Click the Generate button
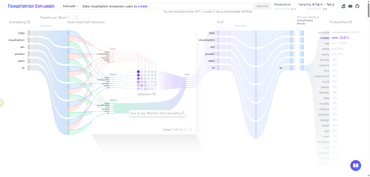The width and height of the screenshot is (370, 177). tap(262, 6)
